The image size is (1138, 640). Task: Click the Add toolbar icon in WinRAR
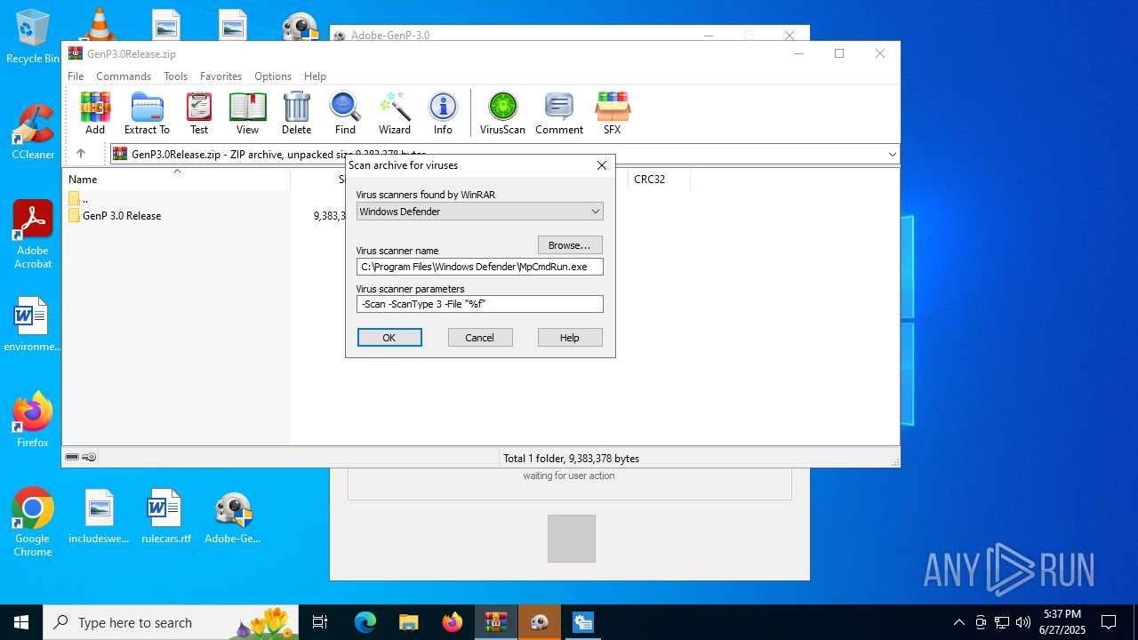pyautogui.click(x=95, y=113)
